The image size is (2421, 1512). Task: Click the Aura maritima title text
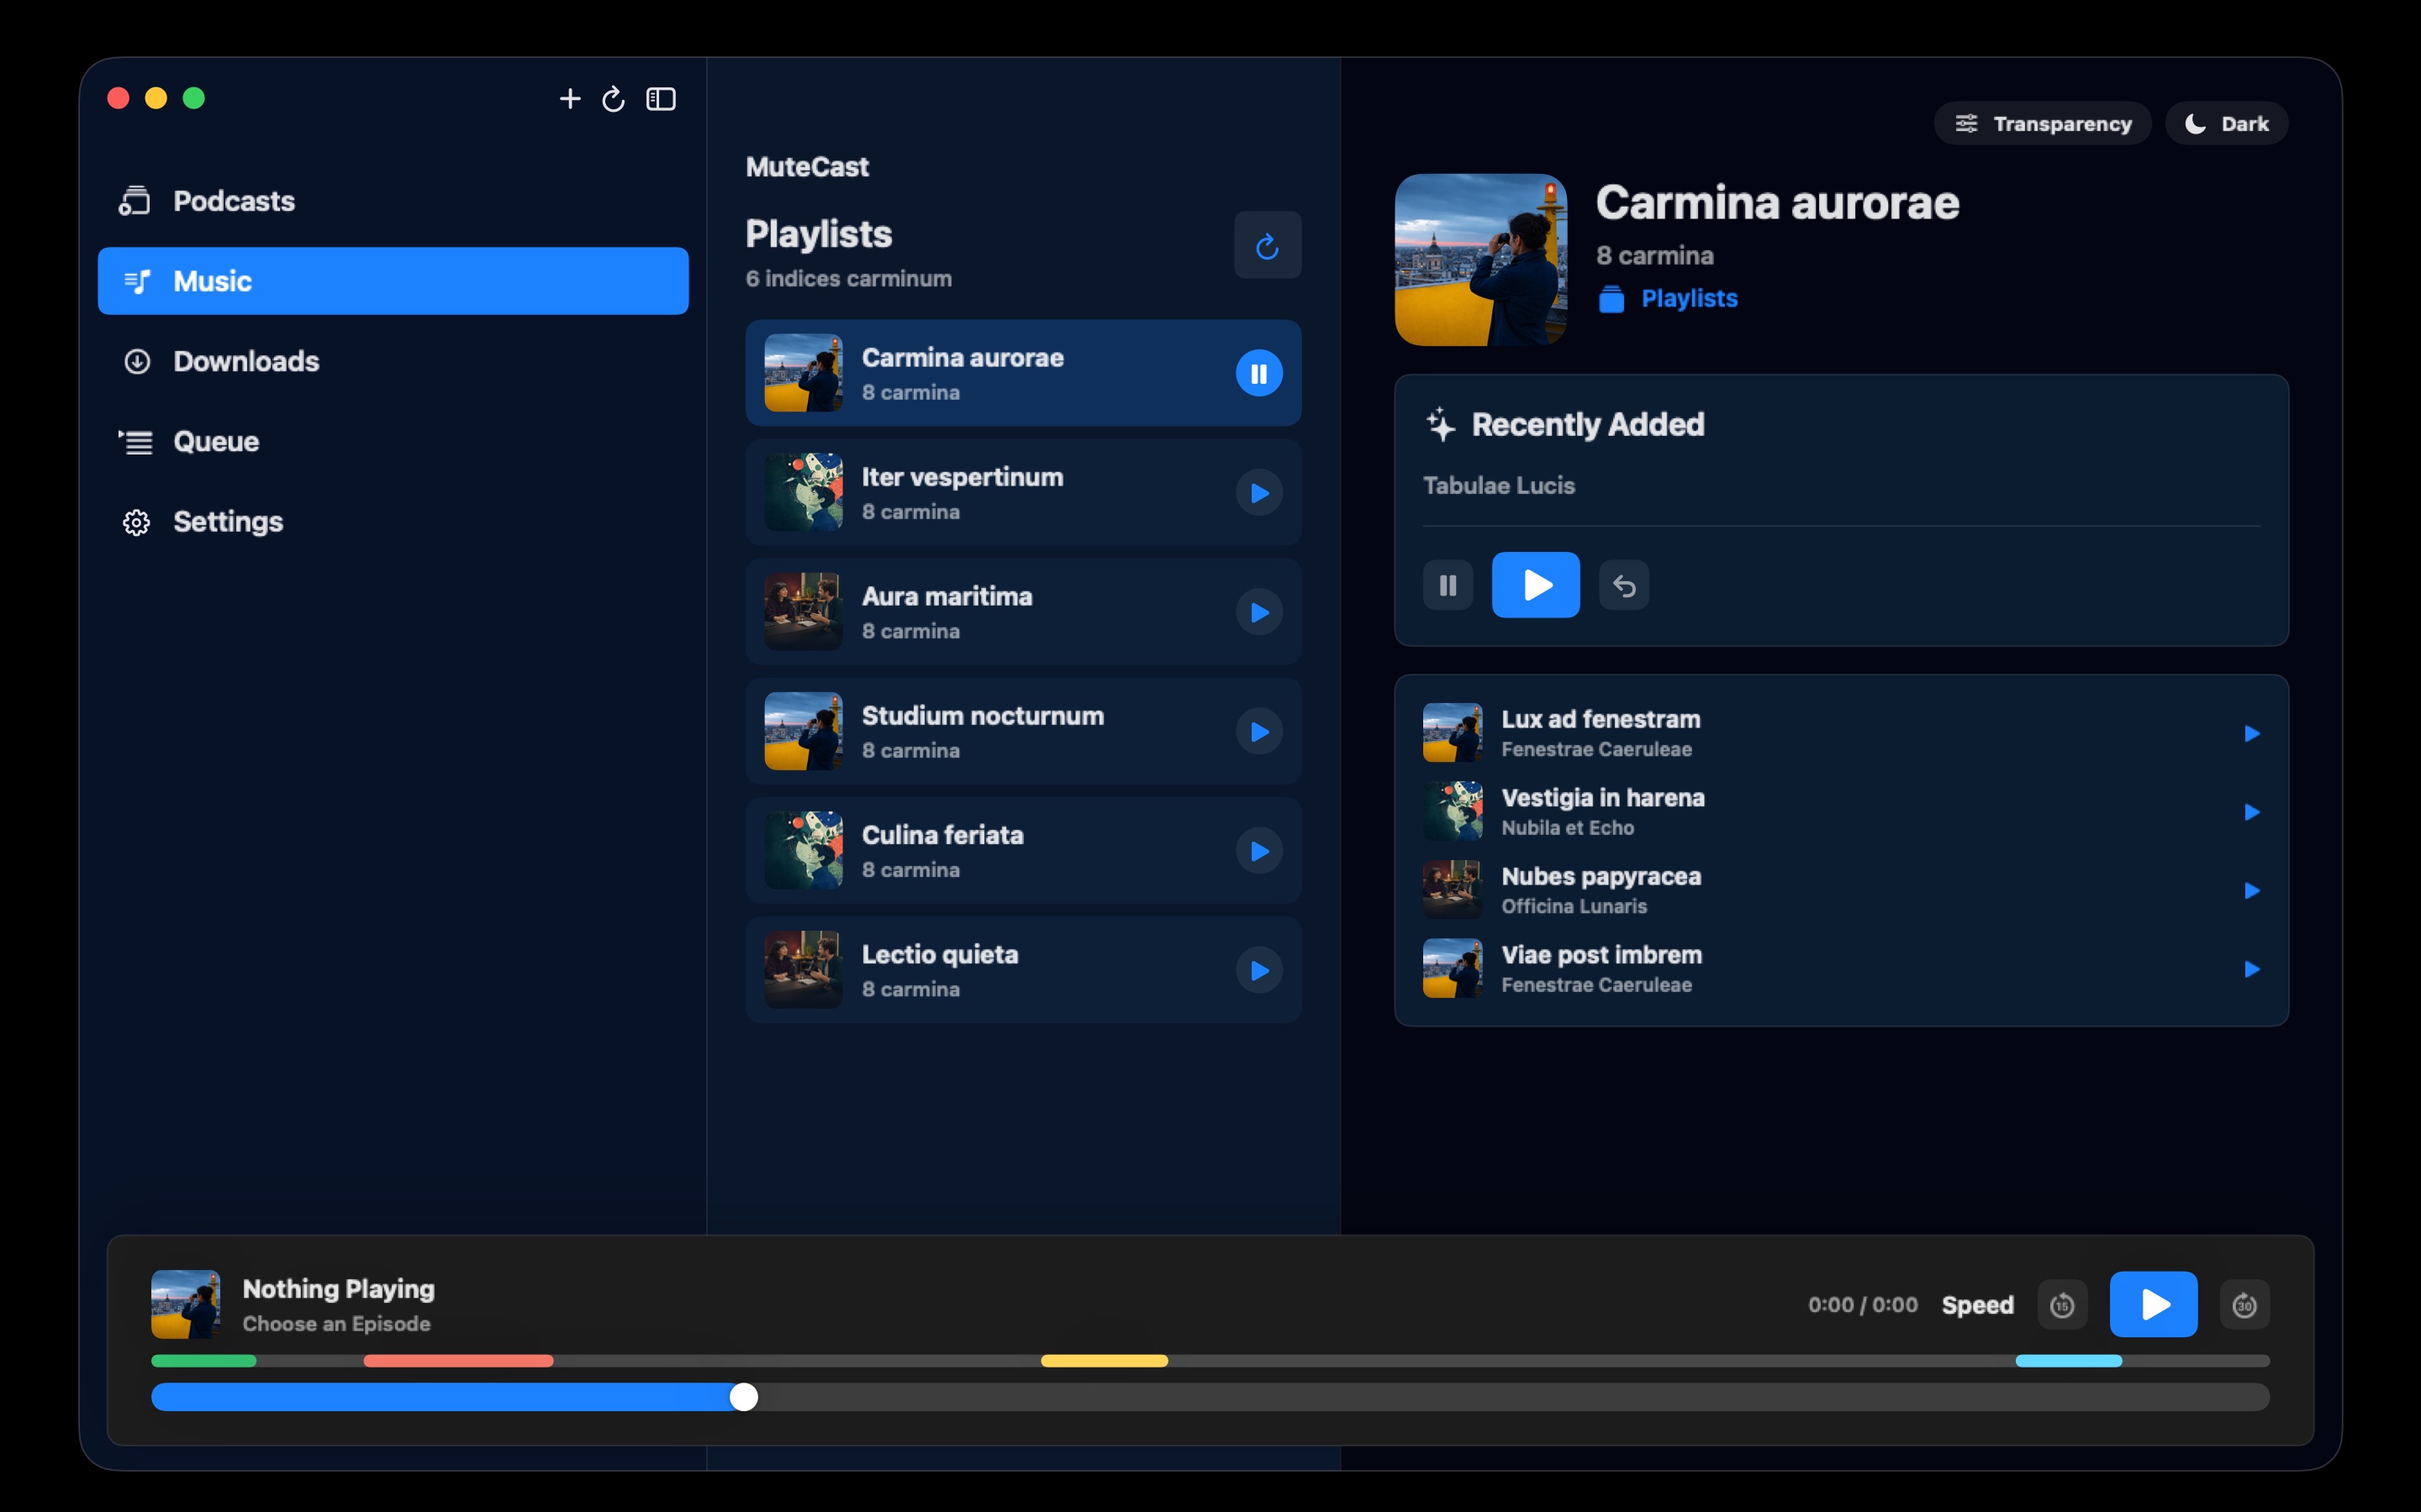(x=947, y=596)
